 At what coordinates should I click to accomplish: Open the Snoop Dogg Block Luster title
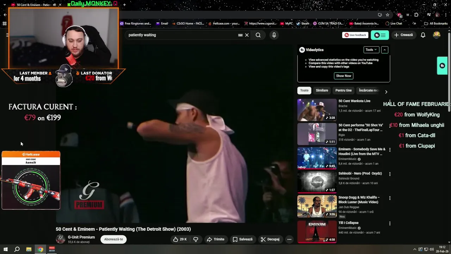pos(359,200)
